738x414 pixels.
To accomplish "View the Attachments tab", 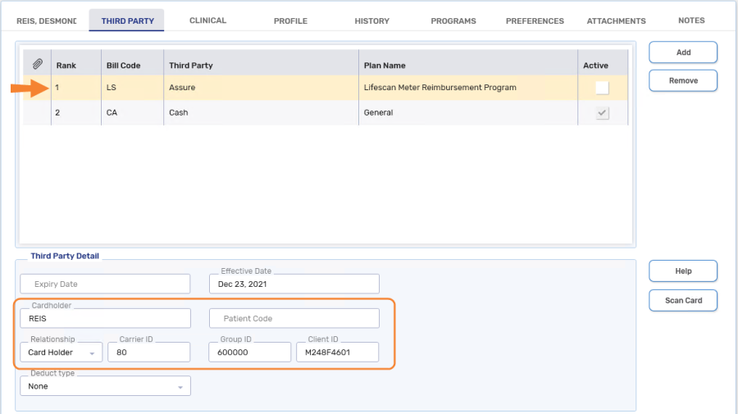I will point(616,20).
